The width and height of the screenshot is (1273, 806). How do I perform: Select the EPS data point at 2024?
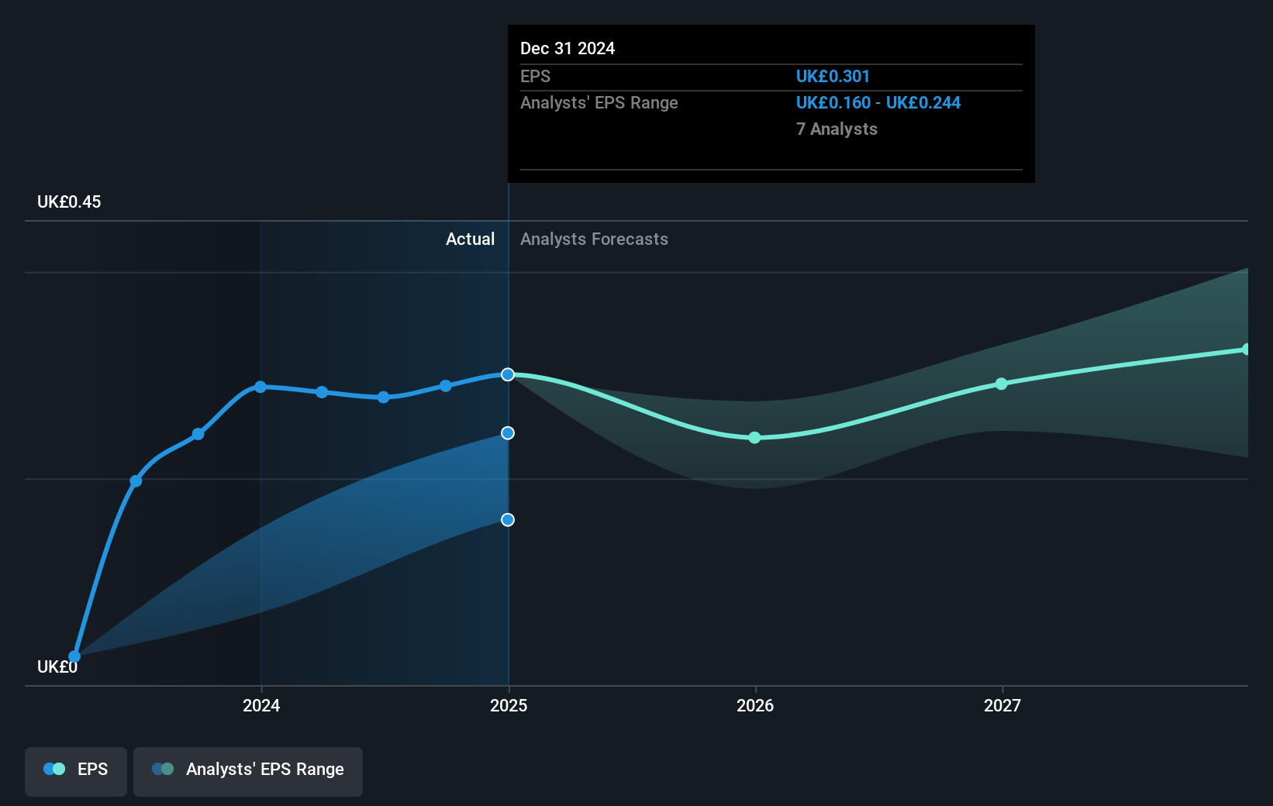click(x=260, y=387)
